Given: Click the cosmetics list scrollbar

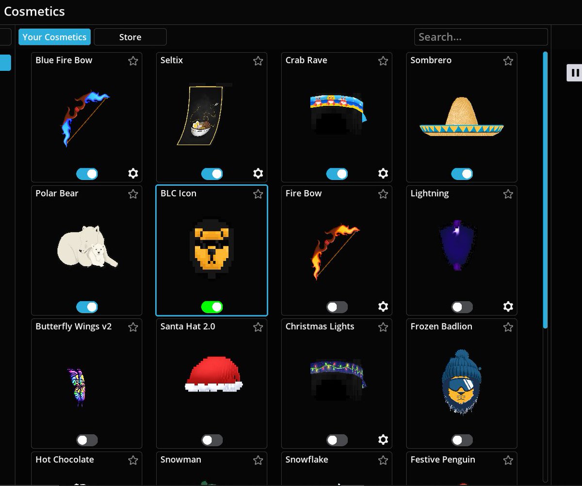Looking at the screenshot, I should pos(545,189).
